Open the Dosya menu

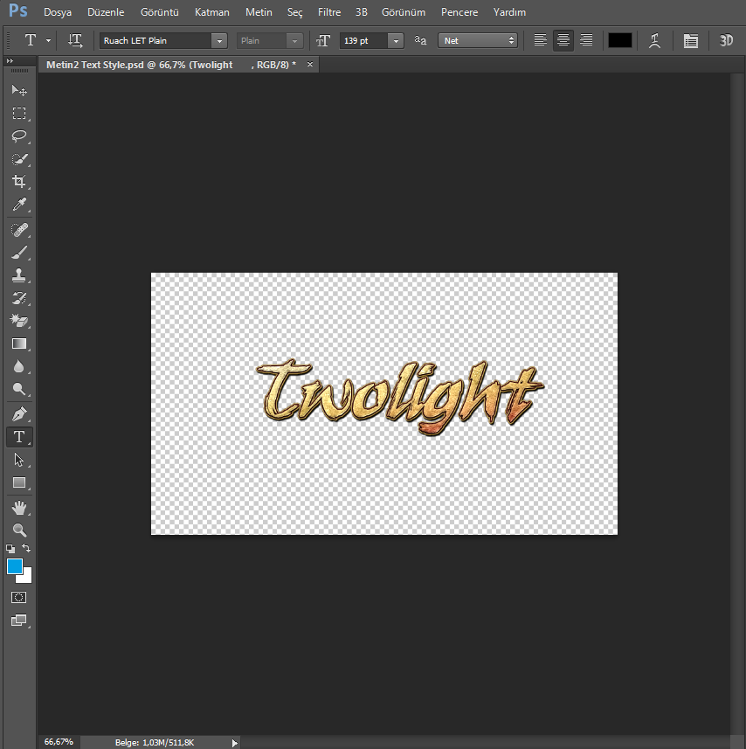pyautogui.click(x=58, y=12)
